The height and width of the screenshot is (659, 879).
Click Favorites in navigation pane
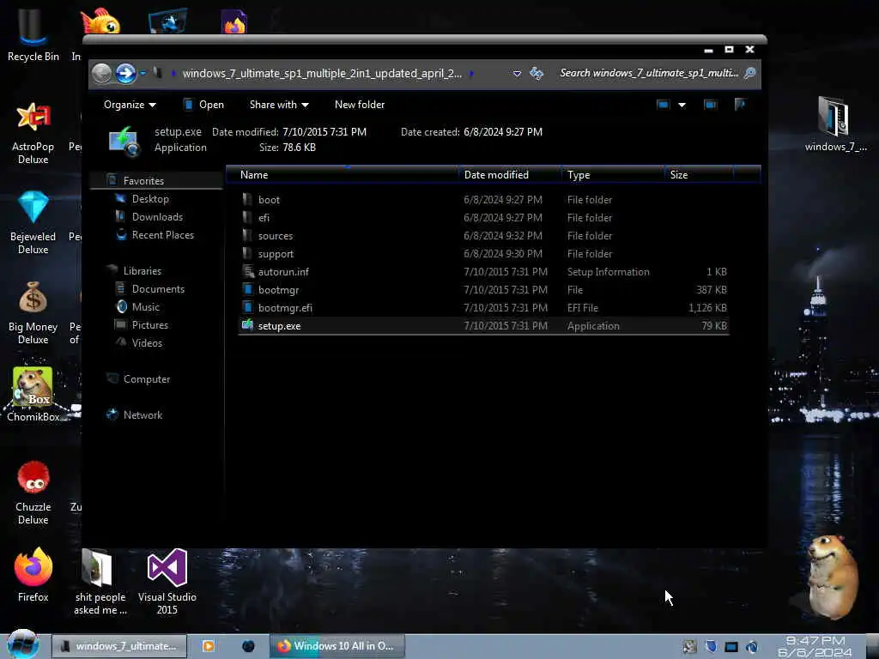click(143, 180)
